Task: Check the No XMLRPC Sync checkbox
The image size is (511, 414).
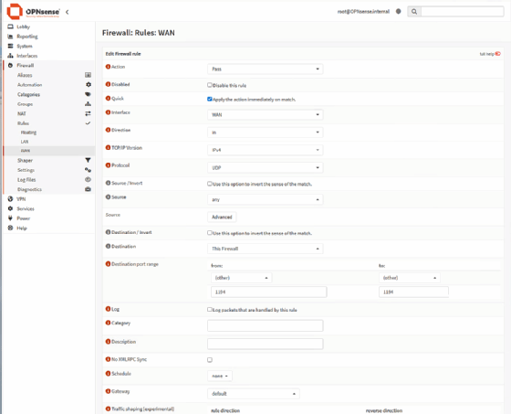Action: 210,360
